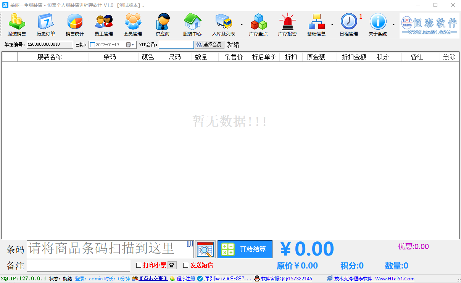Open the 技术支持 HTai51.Com link
The image size is (461, 283).
[x=374, y=279]
